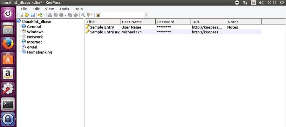Open the Help menu

tap(78, 9)
